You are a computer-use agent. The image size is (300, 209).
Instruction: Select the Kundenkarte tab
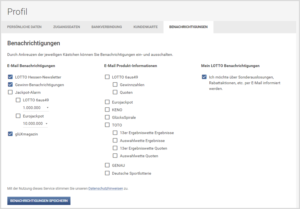(146, 27)
